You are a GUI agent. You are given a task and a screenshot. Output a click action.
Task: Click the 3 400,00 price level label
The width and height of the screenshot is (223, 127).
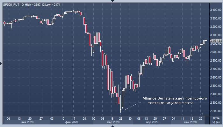pyautogui.click(x=216, y=10)
